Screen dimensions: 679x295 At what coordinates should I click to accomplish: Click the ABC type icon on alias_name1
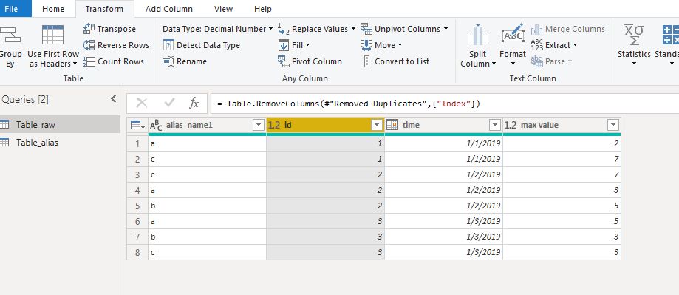[156, 126]
